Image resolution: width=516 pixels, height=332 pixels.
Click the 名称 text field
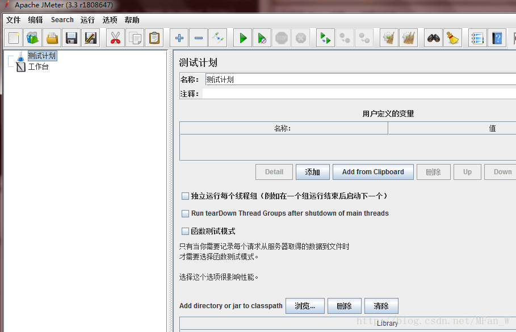(x=360, y=79)
